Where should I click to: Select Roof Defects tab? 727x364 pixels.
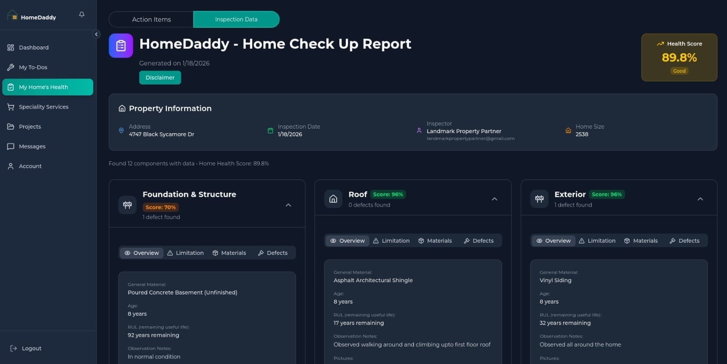(478, 241)
